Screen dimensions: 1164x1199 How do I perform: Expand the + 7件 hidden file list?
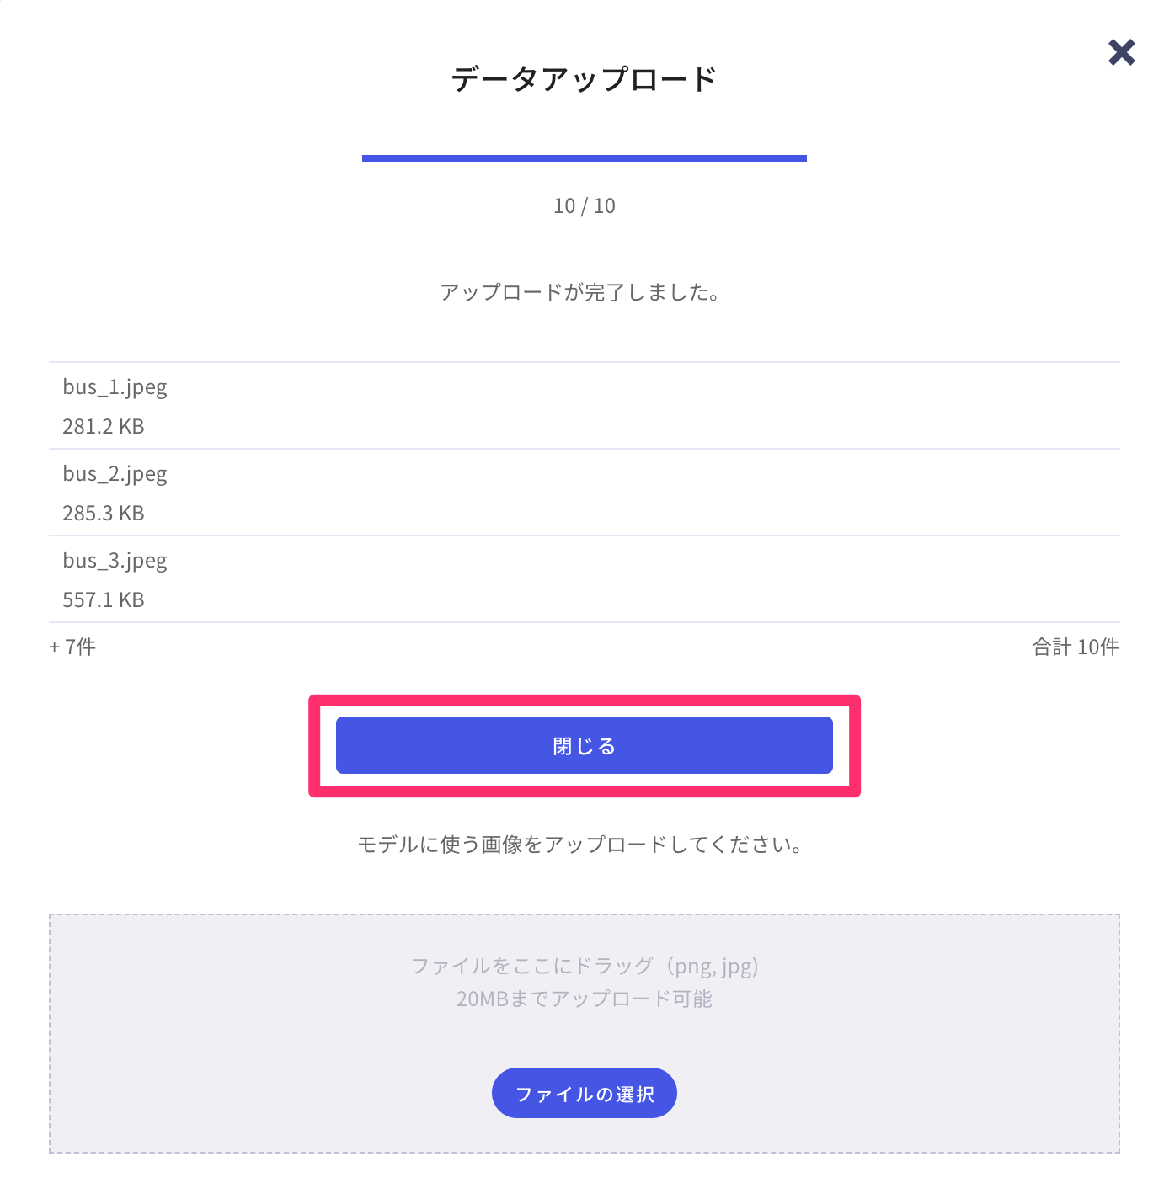pyautogui.click(x=72, y=647)
